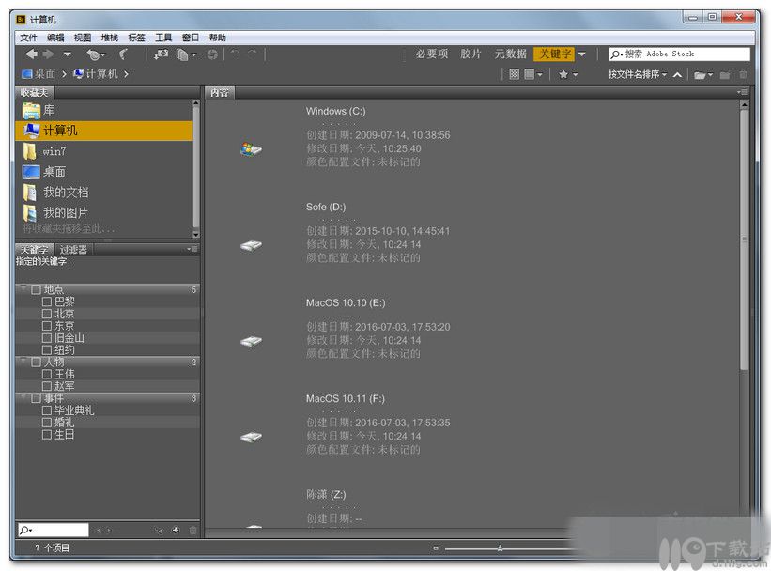Click the Open in Camera Raw aperture icon
Viewport: 771px width, 571px height.
pyautogui.click(x=212, y=54)
